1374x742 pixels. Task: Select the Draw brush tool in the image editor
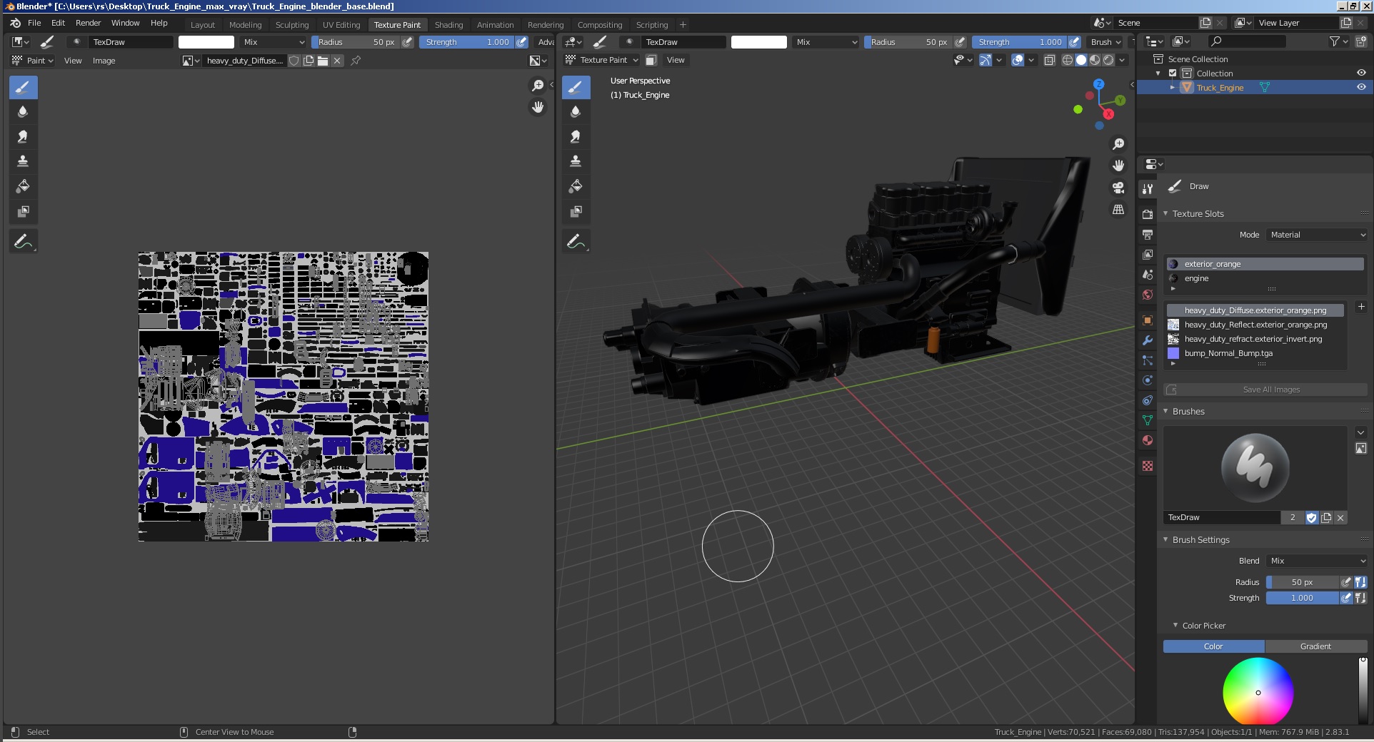(23, 87)
